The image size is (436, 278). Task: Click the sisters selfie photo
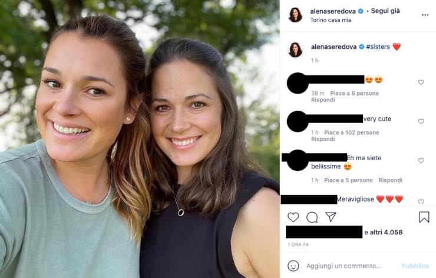pos(140,139)
